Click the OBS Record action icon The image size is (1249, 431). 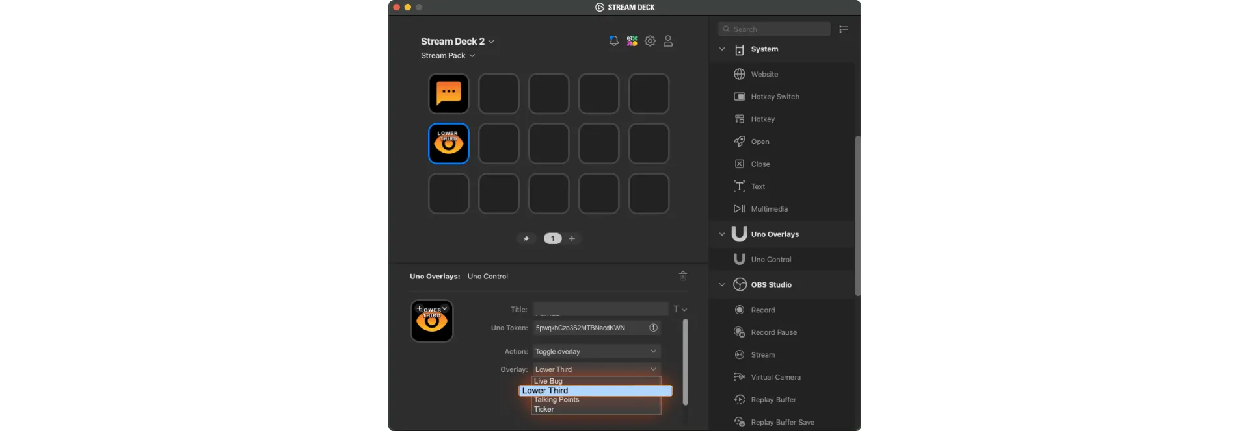point(740,310)
